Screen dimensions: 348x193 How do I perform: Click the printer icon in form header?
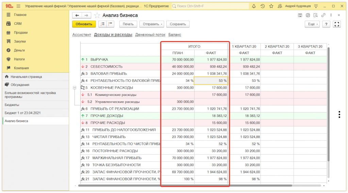[x=308, y=15]
